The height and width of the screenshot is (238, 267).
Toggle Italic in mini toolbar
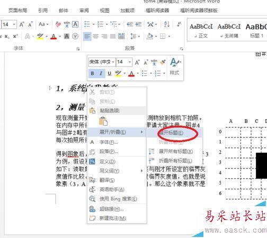coord(101,73)
